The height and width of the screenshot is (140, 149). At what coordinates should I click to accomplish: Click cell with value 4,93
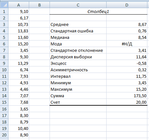pos(18,83)
